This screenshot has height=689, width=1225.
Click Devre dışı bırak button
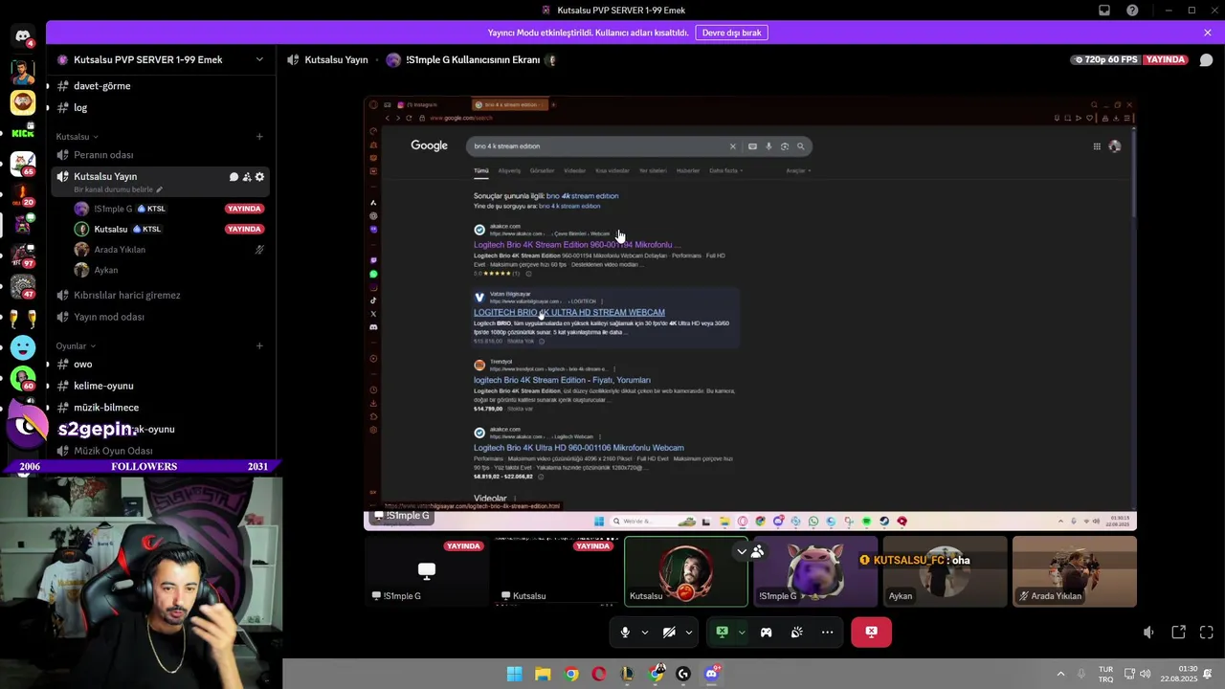pos(731,33)
